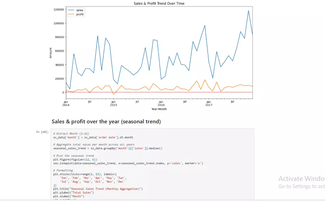This screenshot has width=325, height=201.
Task: Select the seasonal trend markdown heading
Action: tap(106, 122)
